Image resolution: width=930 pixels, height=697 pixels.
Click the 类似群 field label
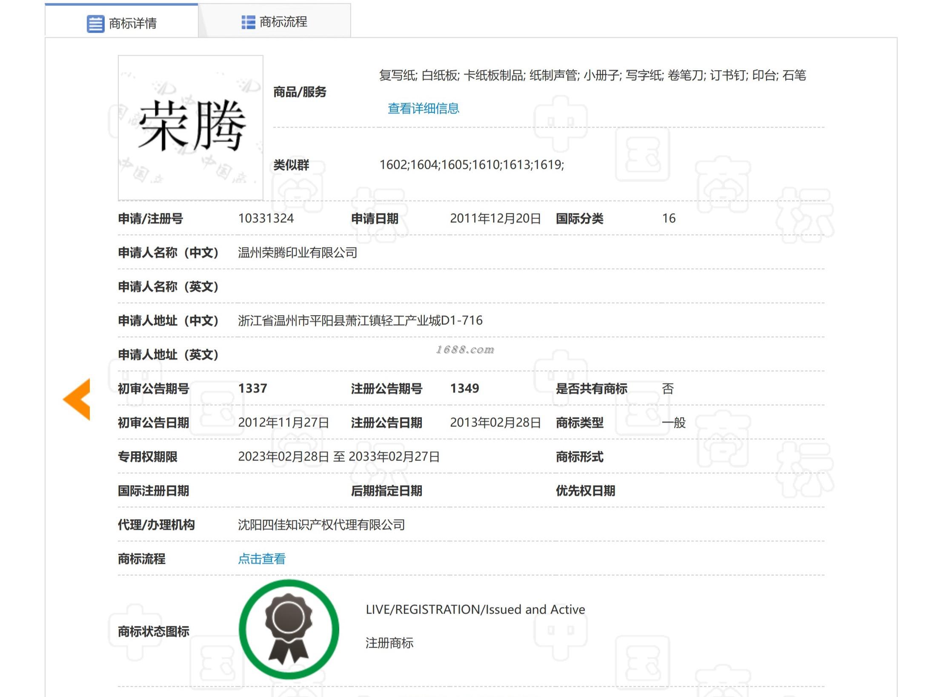tap(291, 165)
